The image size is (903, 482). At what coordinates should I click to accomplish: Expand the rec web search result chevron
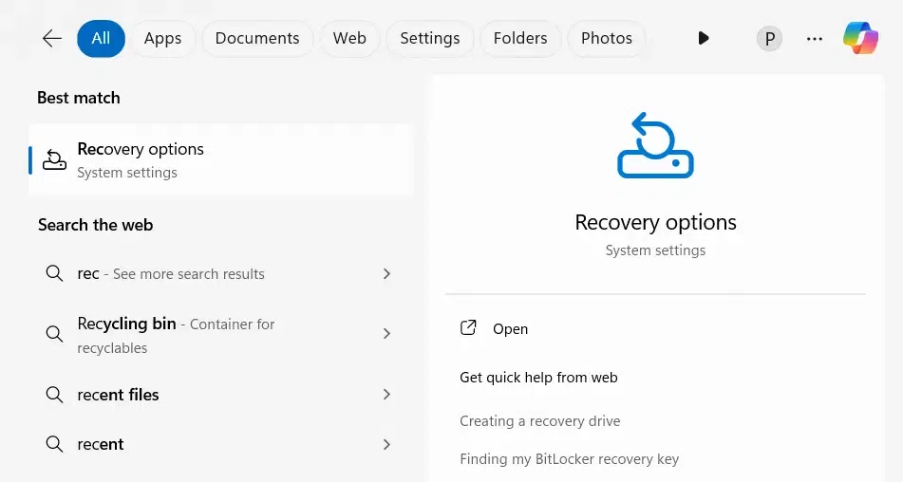tap(386, 274)
